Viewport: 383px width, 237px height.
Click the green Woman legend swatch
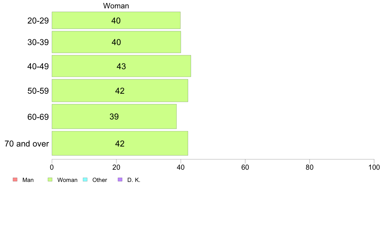[50, 180]
